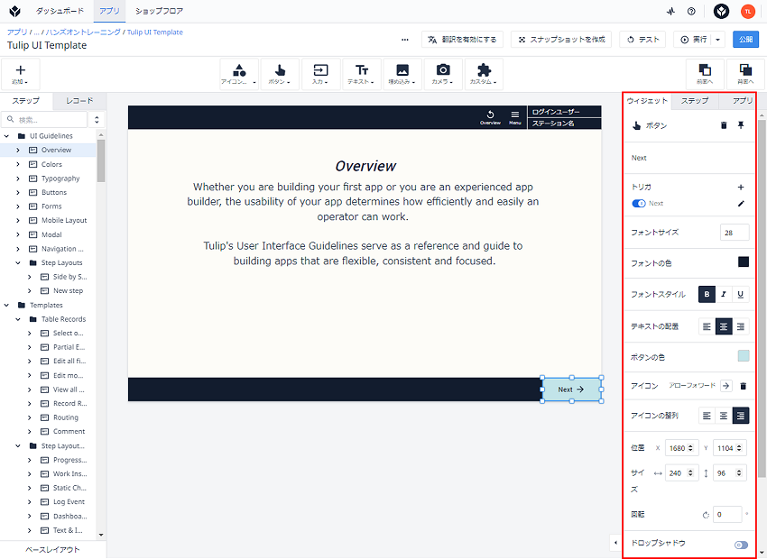Viewport: 767px width, 559px height.
Task: Open the button color swatch
Action: 743,356
